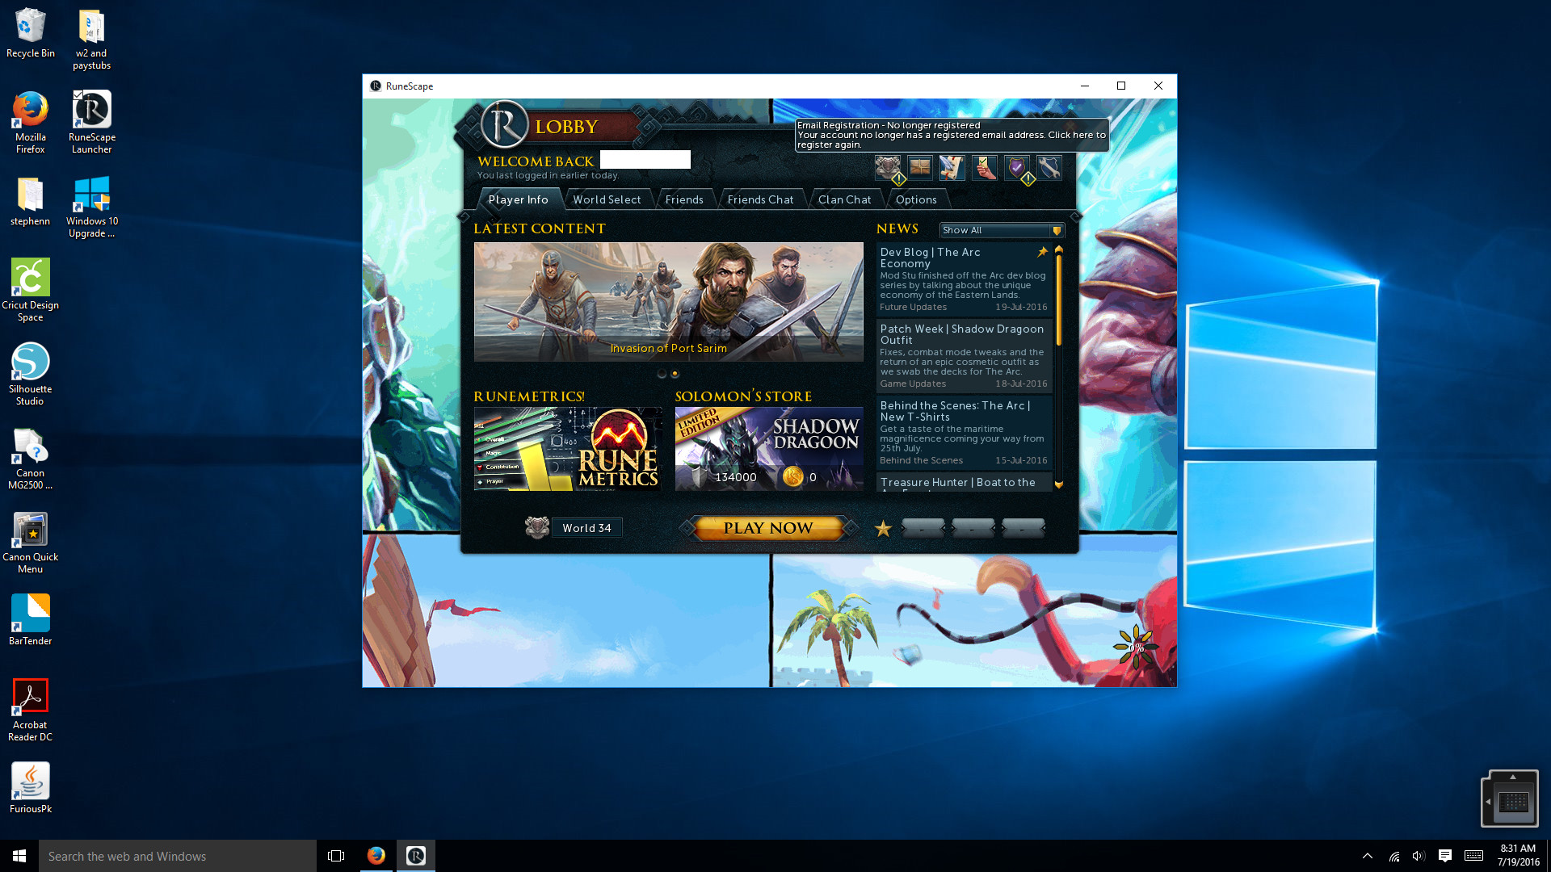Select FuriousPk Java shortcut
1551x872 pixels.
[x=31, y=788]
